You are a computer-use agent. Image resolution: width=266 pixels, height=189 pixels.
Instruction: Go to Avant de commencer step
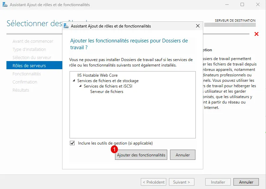[x=33, y=41]
